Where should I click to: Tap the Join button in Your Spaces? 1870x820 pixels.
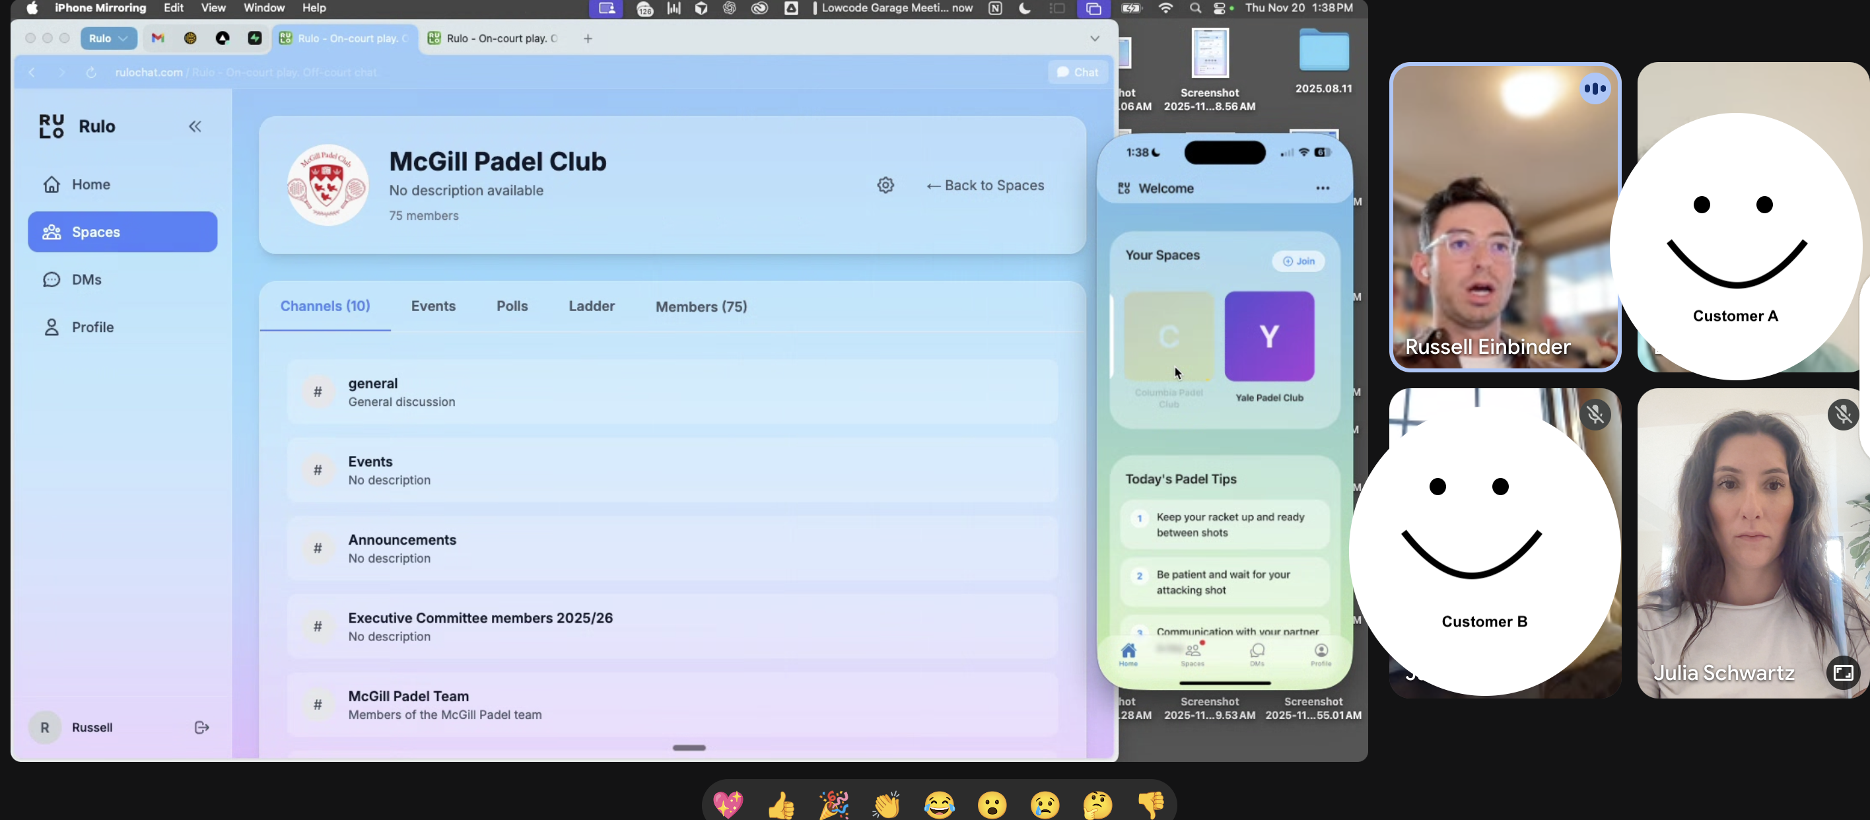(1298, 261)
